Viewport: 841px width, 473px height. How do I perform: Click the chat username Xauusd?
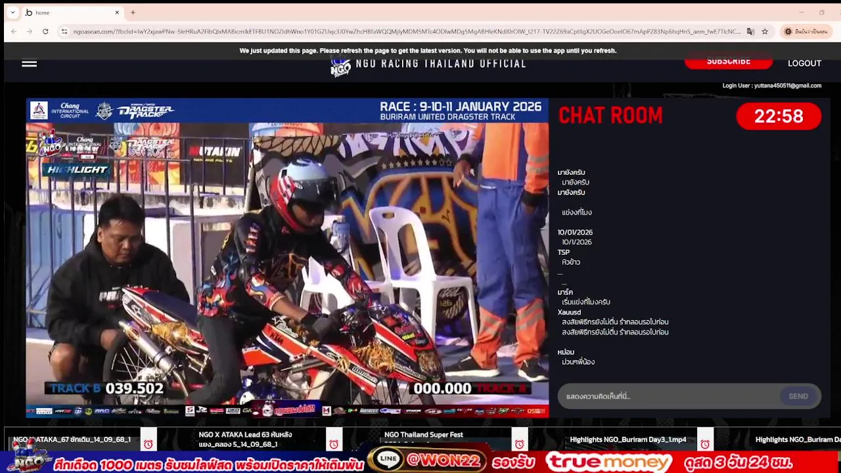pos(569,312)
